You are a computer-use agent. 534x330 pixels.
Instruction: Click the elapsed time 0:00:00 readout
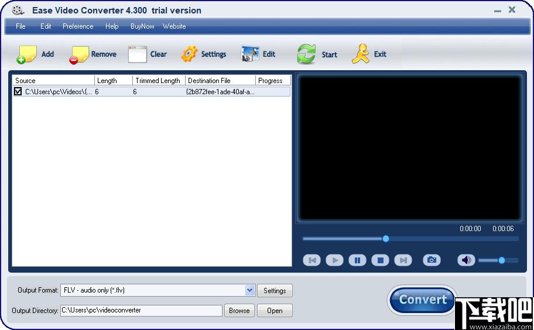[470, 229]
